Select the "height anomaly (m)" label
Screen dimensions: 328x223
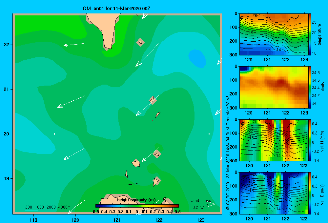(136, 200)
